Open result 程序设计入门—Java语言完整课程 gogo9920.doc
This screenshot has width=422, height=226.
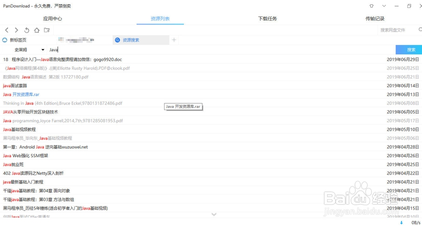click(211, 59)
